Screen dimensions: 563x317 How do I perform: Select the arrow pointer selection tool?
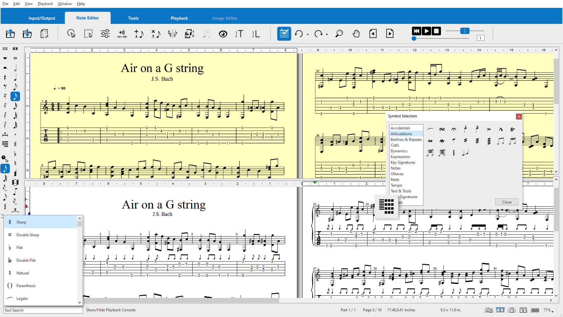click(71, 33)
